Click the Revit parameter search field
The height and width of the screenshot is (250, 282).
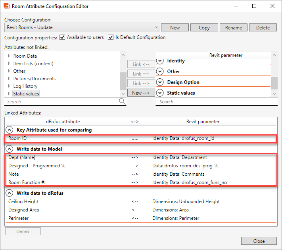[214, 102]
